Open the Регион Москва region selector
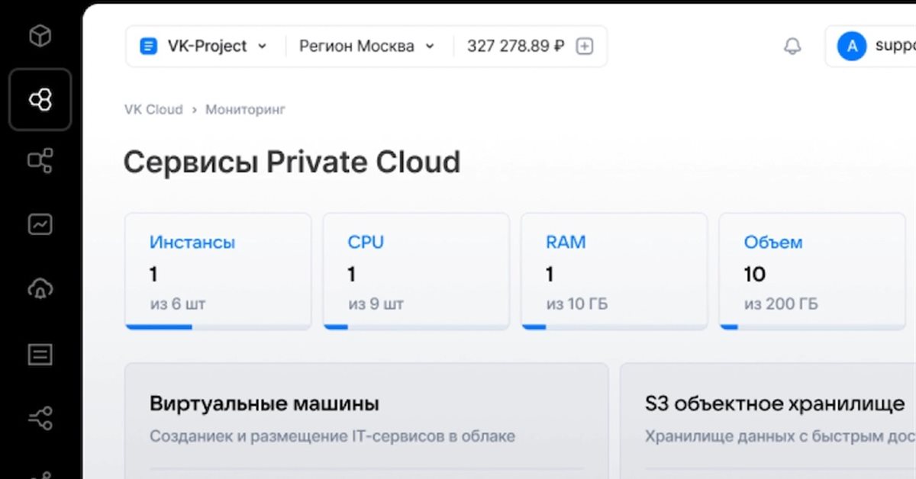Screen dimensions: 916x479 (359, 47)
